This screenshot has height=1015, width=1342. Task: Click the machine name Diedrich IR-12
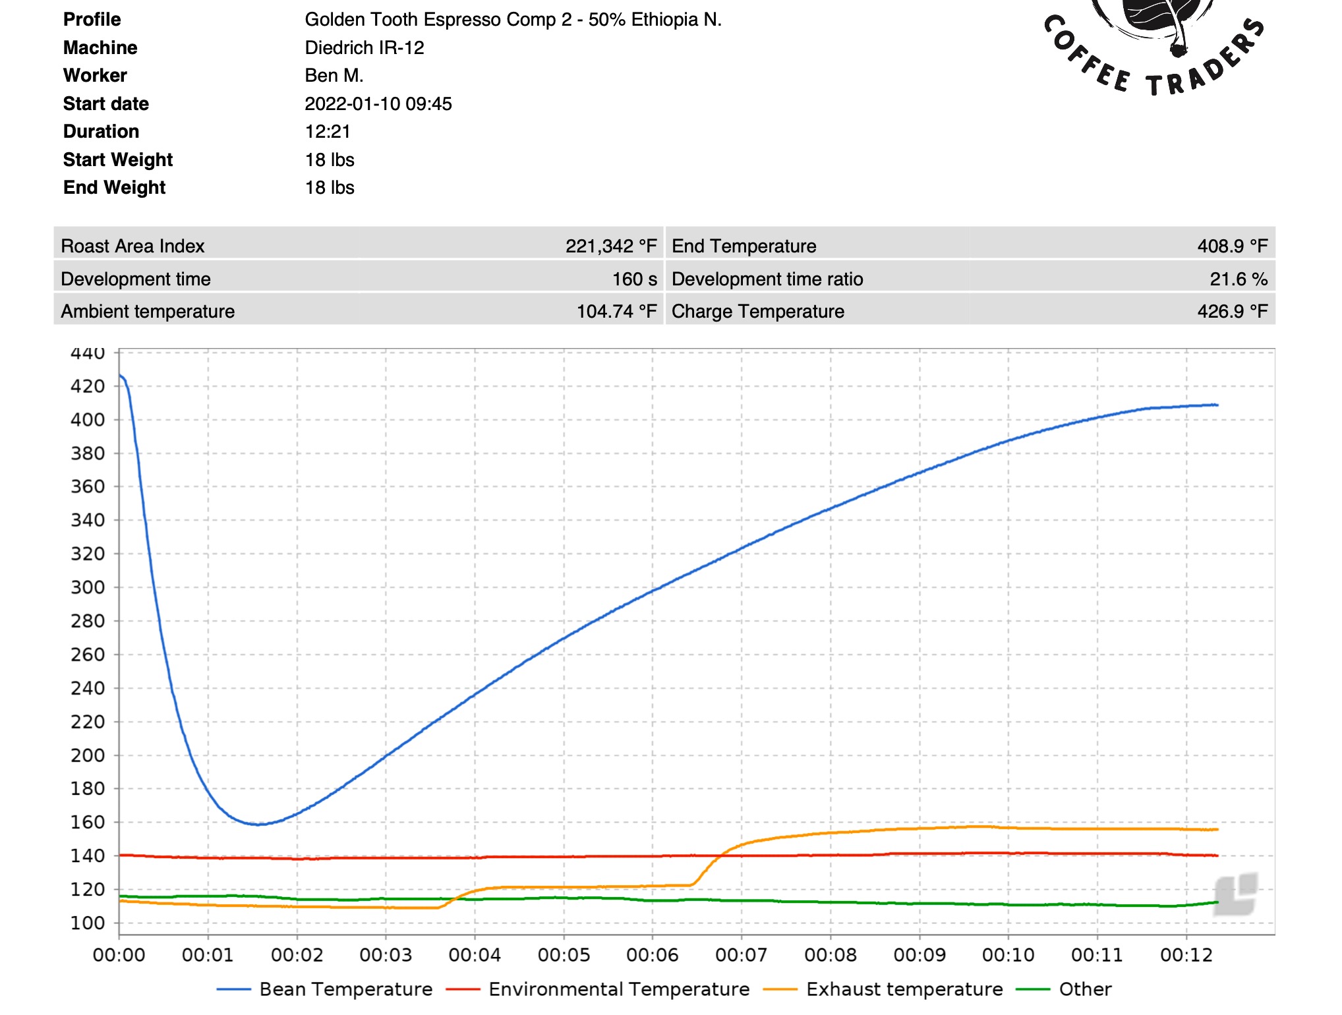(364, 47)
